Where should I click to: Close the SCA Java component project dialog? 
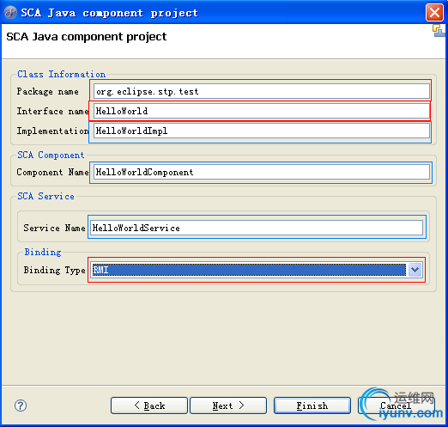434,13
